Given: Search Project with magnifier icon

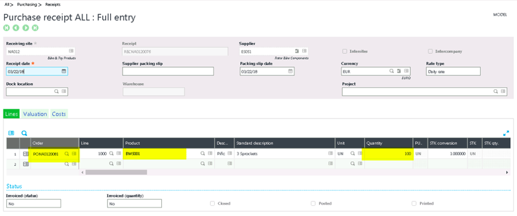Looking at the screenshot, I should point(496,92).
